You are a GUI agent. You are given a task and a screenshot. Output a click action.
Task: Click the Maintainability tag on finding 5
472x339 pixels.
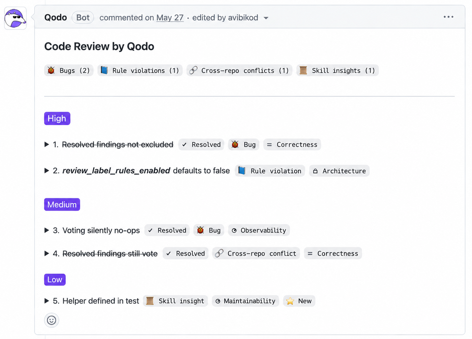point(245,301)
